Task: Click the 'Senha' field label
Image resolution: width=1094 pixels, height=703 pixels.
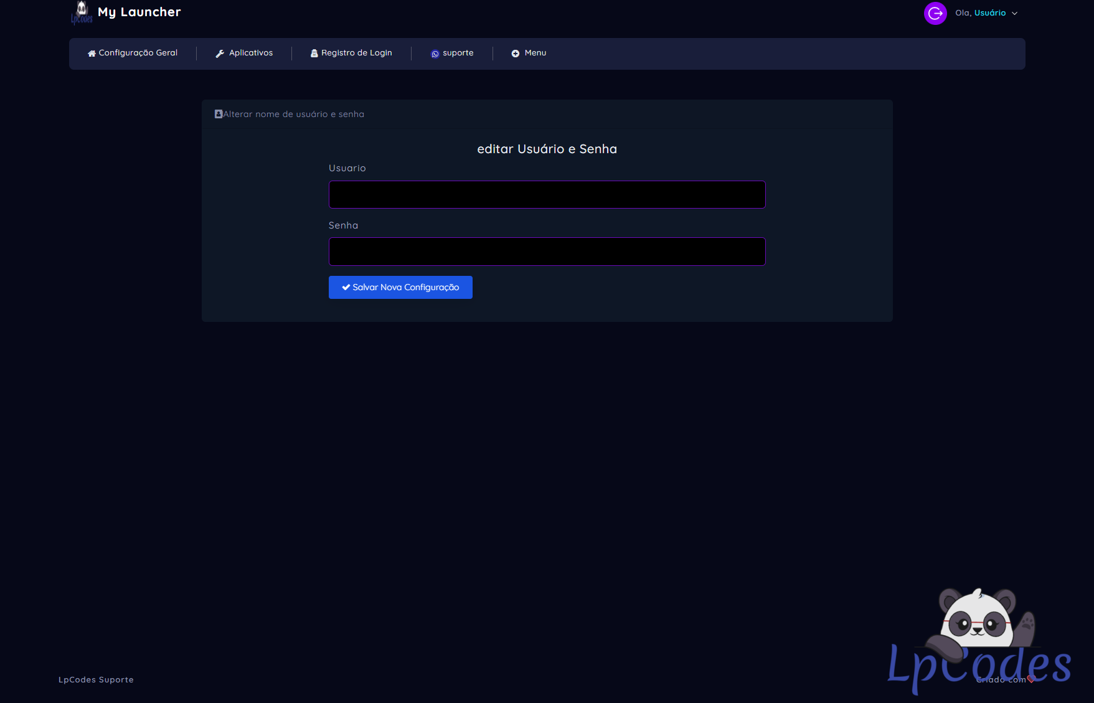Action: coord(344,225)
